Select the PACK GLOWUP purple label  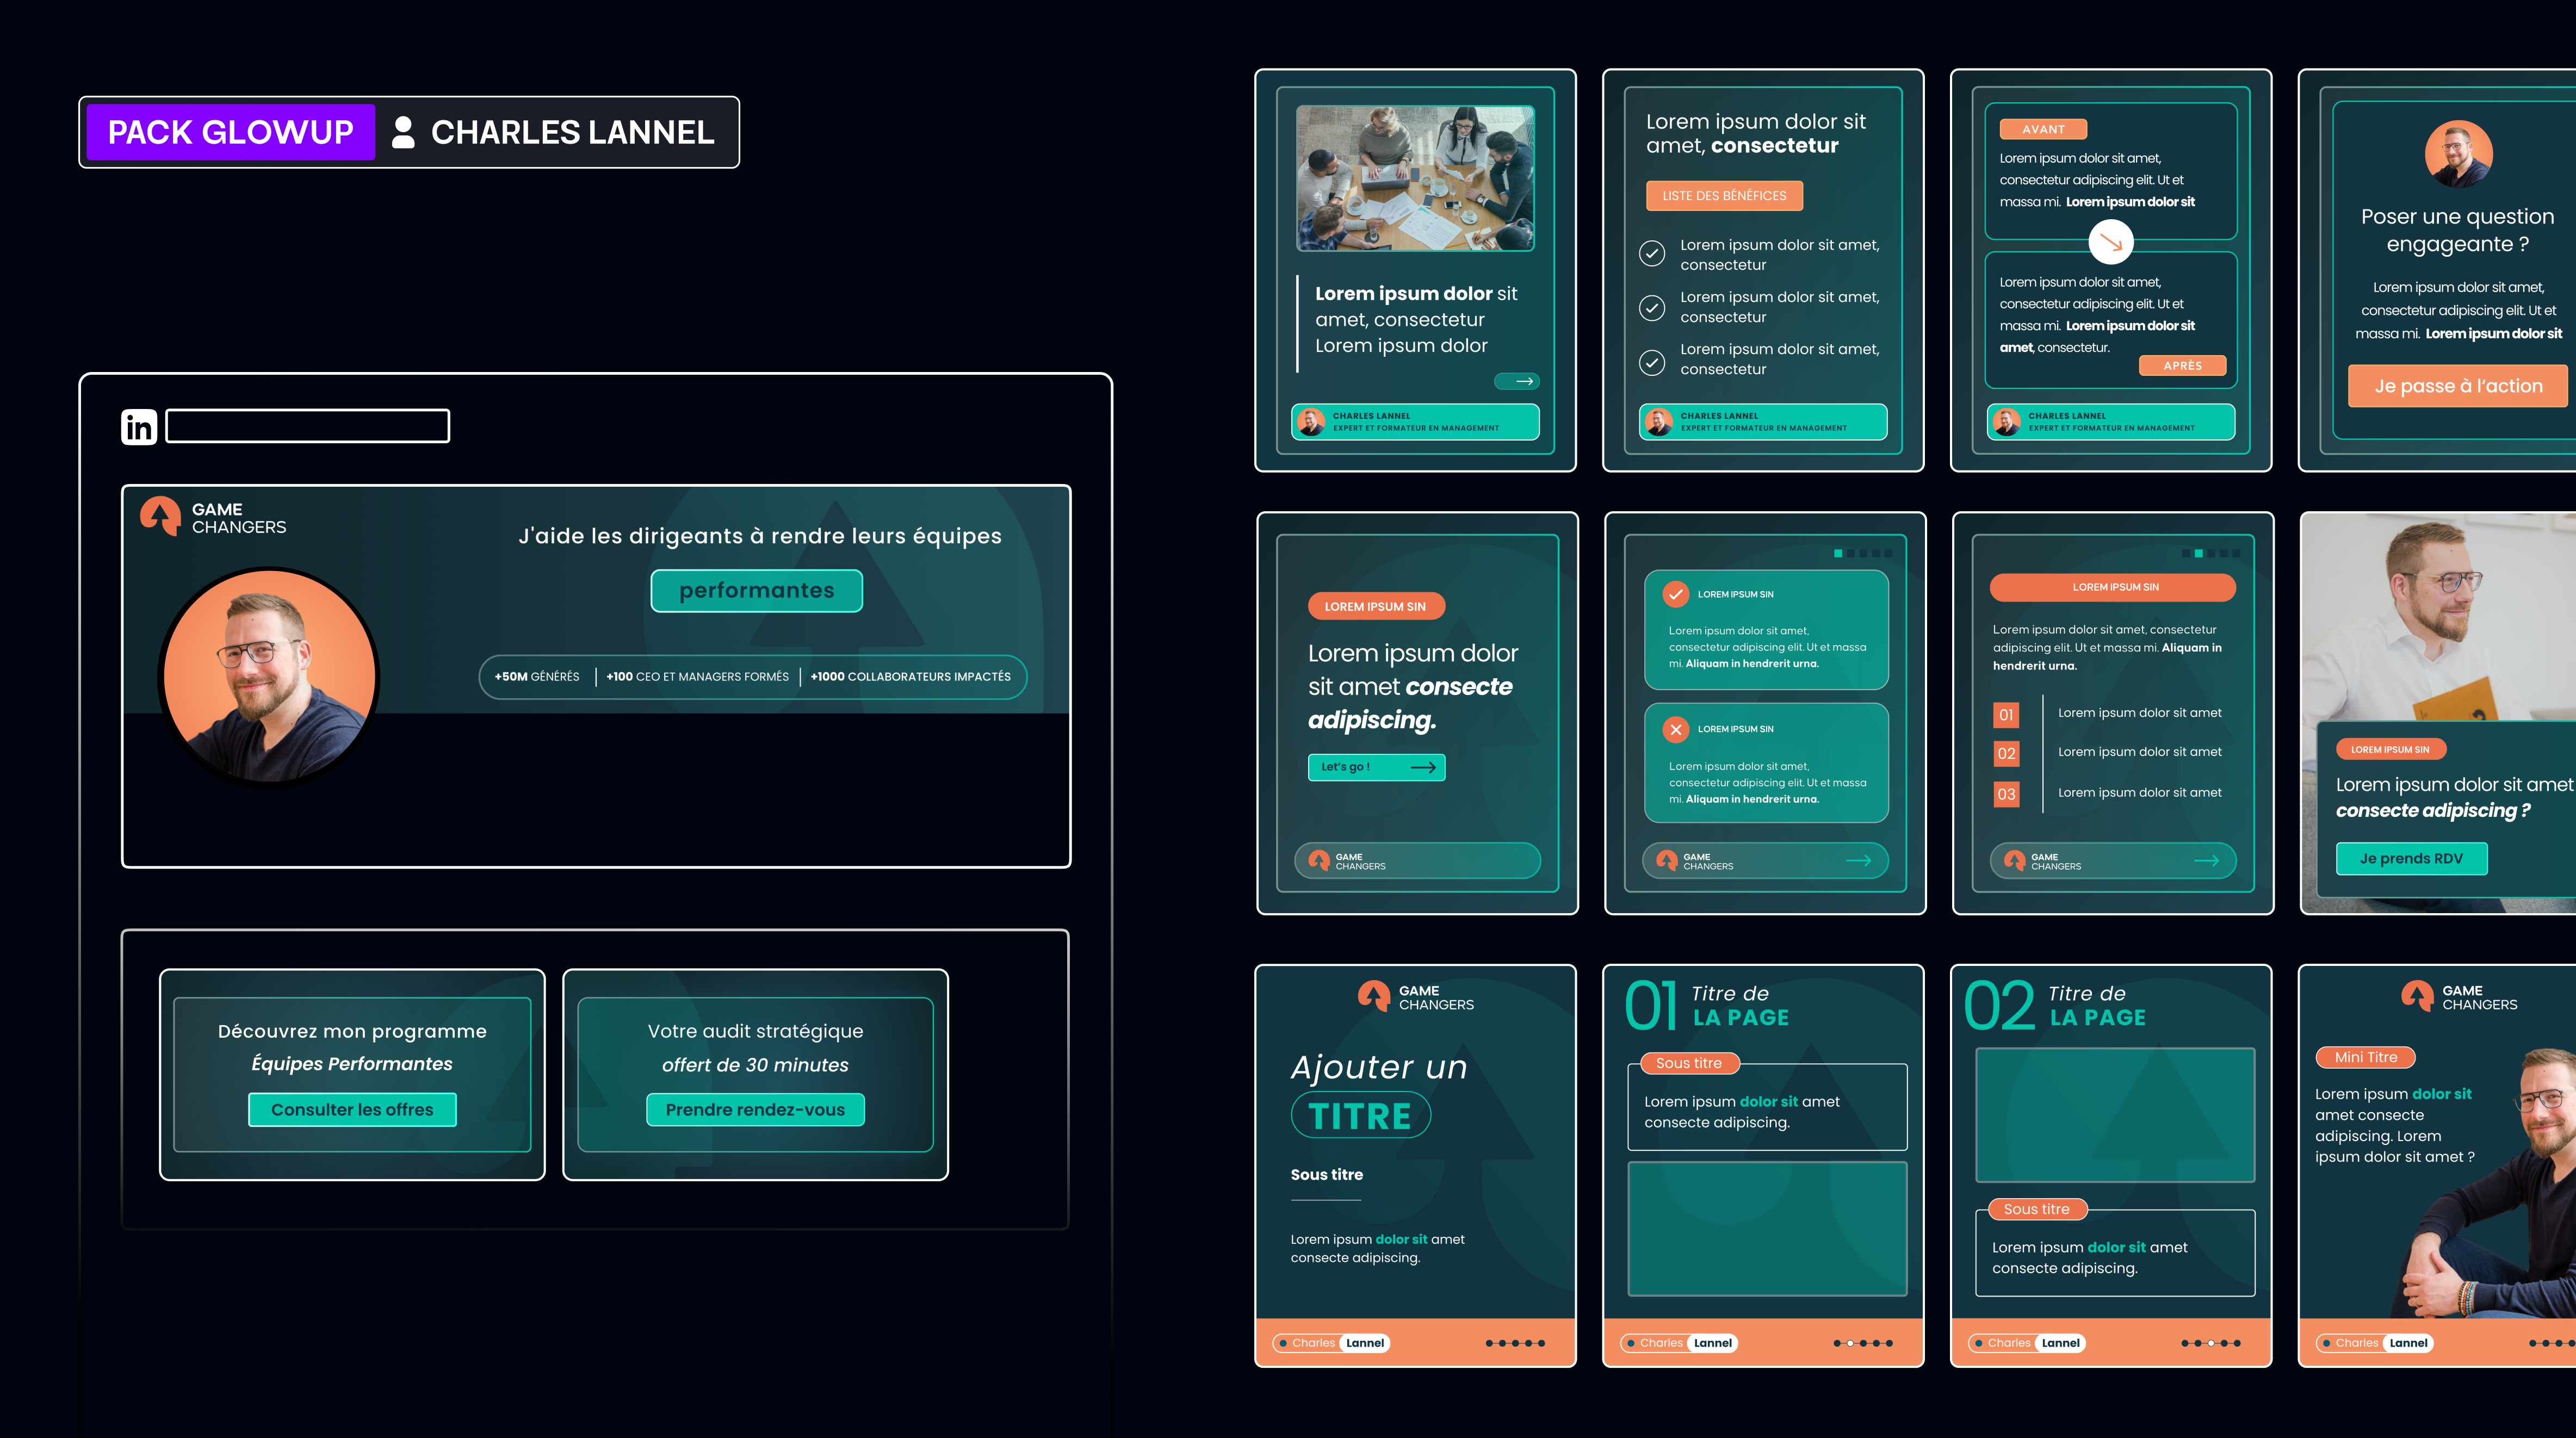pyautogui.click(x=230, y=132)
